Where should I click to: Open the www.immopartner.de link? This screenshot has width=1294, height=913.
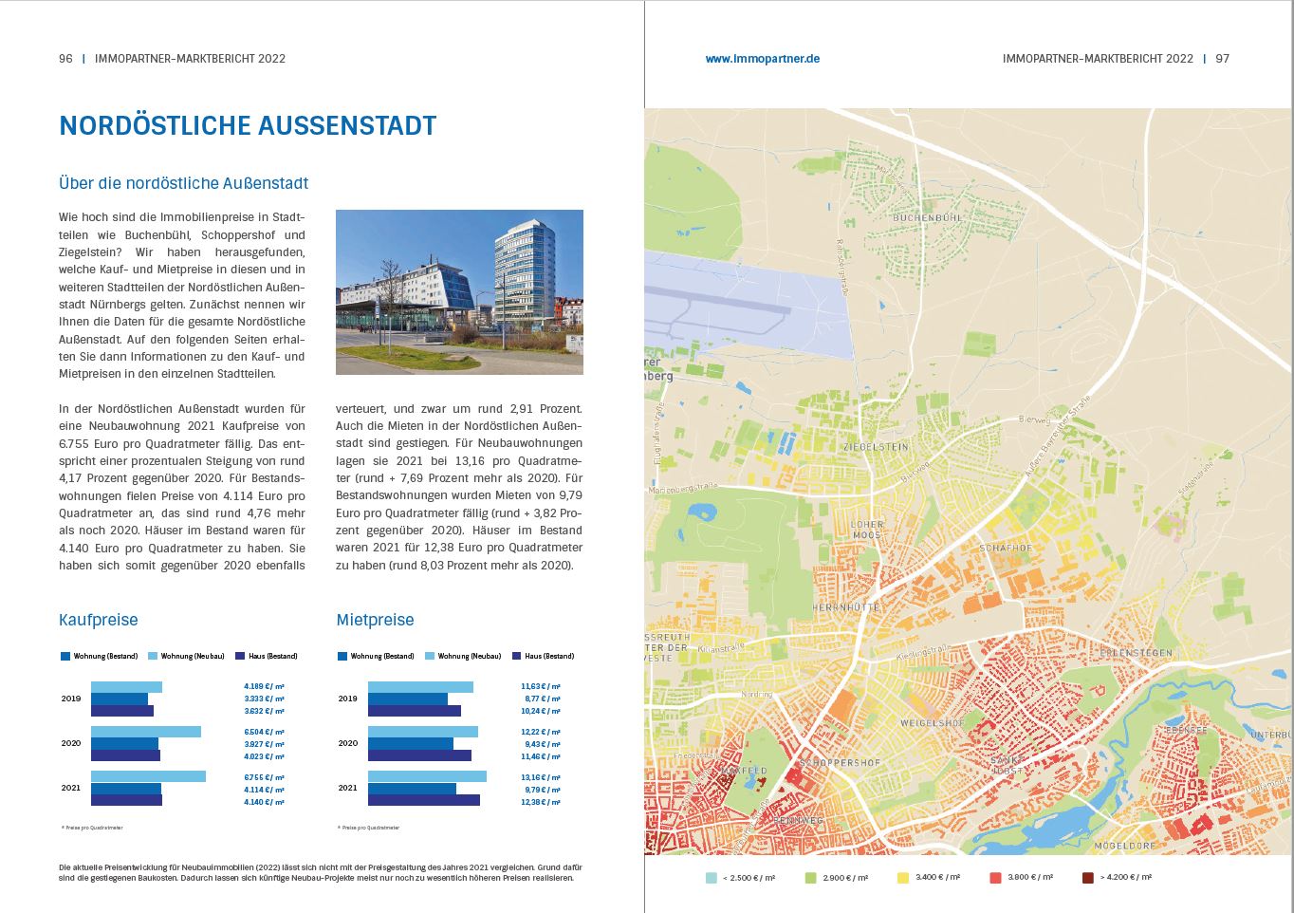(x=762, y=59)
